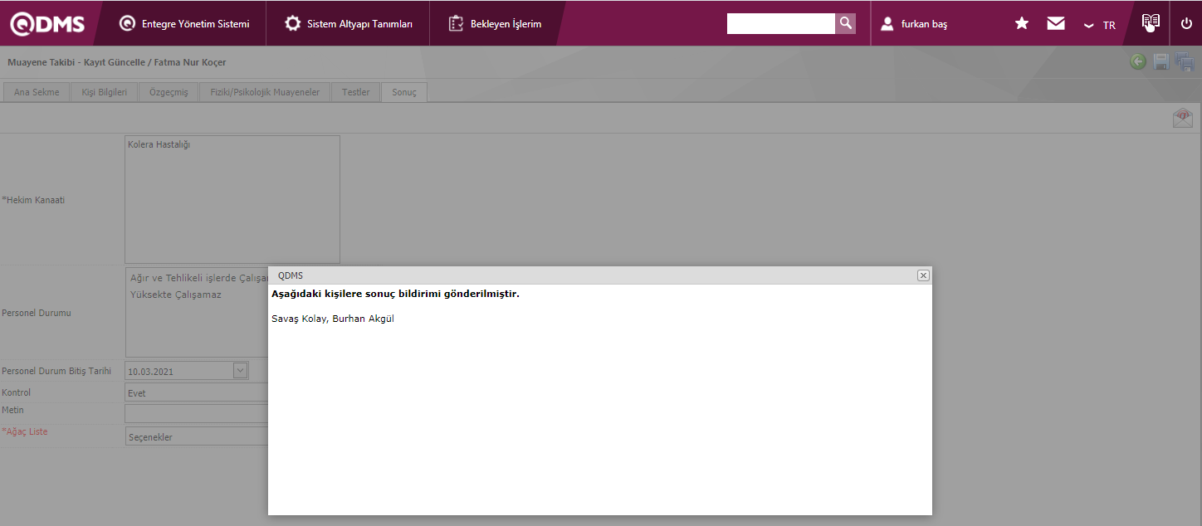This screenshot has width=1202, height=526.
Task: Open Sistem Altyapı Tanımları menu
Action: point(349,24)
